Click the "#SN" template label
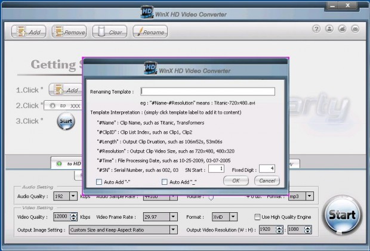 tap(104, 170)
